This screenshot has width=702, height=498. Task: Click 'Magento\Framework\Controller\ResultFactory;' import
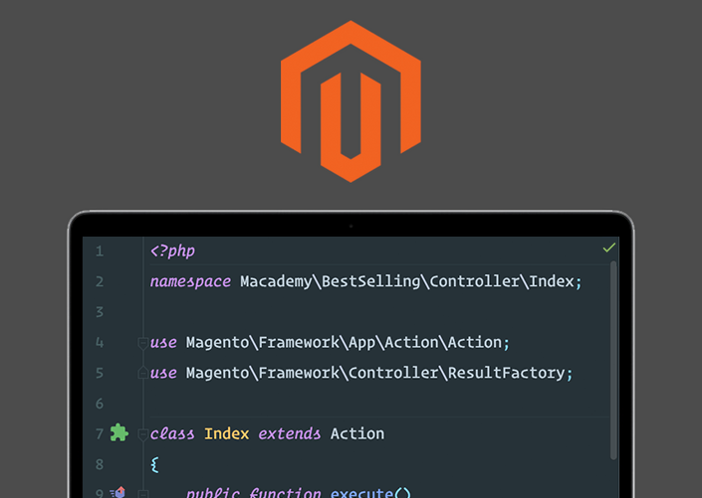click(379, 373)
